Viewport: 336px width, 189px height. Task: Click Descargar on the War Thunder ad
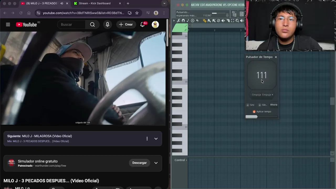[139, 163]
